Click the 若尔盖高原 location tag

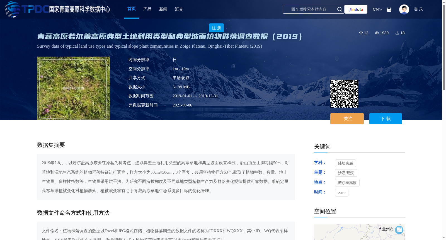click(347, 183)
